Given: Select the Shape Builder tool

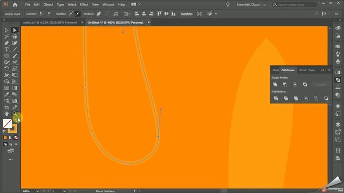Looking at the screenshot, I should 7,81.
